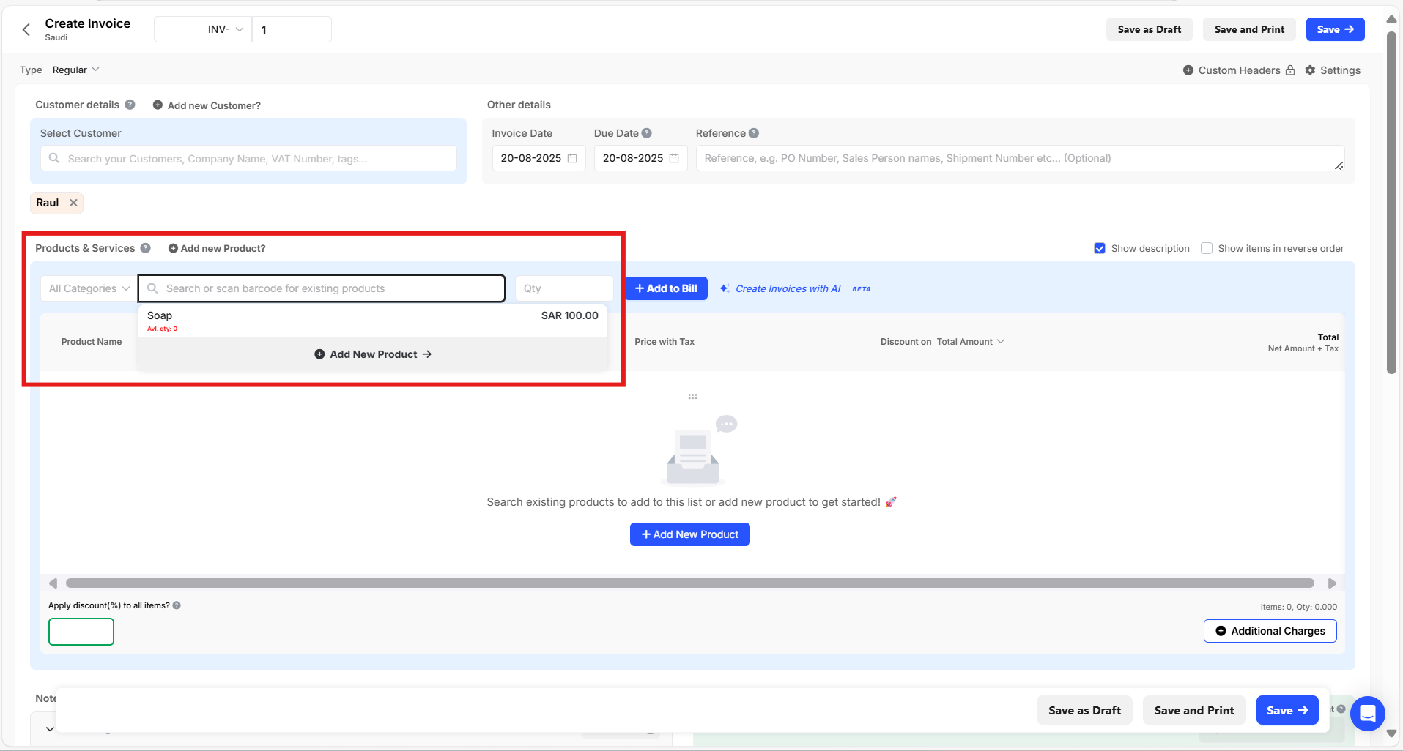Open the Due Date calendar icon
1403x751 pixels.
[x=674, y=158]
